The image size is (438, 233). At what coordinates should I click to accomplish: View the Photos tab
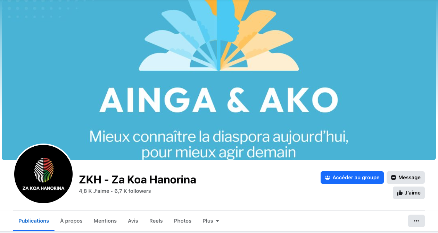point(183,221)
